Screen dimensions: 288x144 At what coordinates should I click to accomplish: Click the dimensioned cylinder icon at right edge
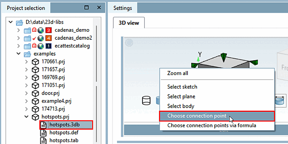click(280, 101)
